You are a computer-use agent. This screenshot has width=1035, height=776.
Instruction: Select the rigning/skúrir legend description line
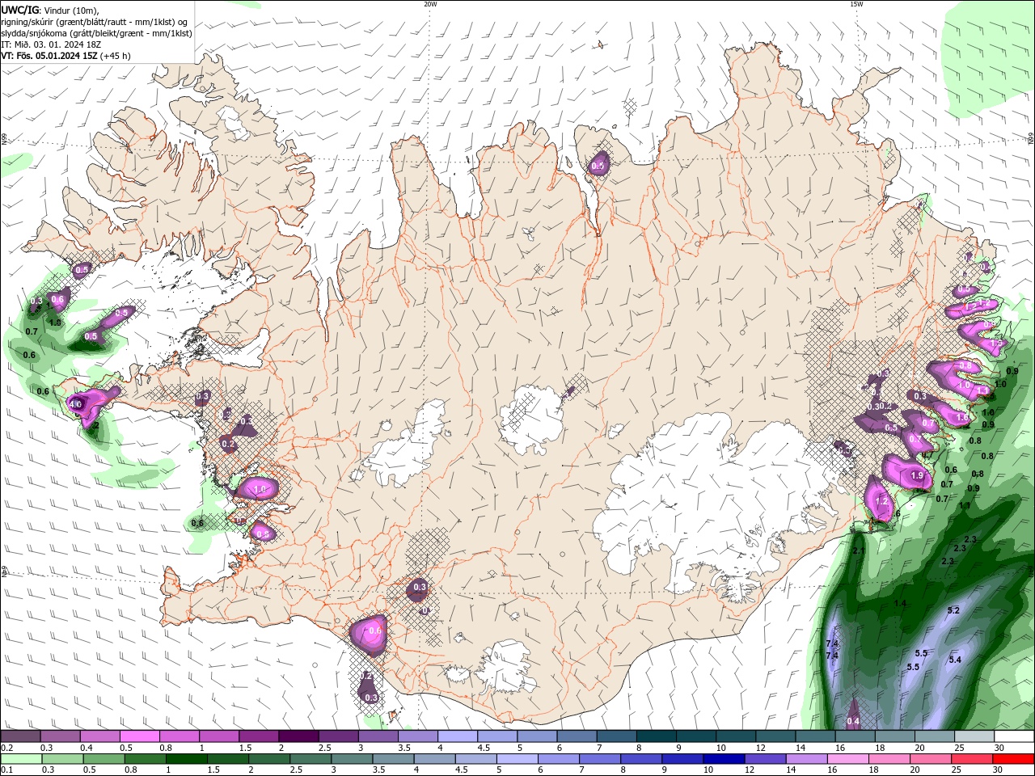(x=94, y=22)
